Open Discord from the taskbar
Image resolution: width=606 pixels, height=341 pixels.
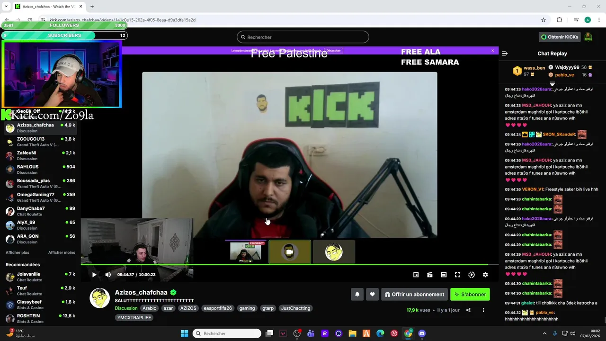click(422, 333)
